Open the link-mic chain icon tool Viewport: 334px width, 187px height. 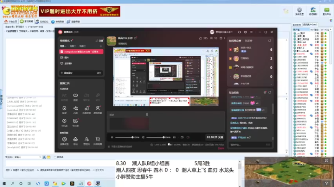76,97
